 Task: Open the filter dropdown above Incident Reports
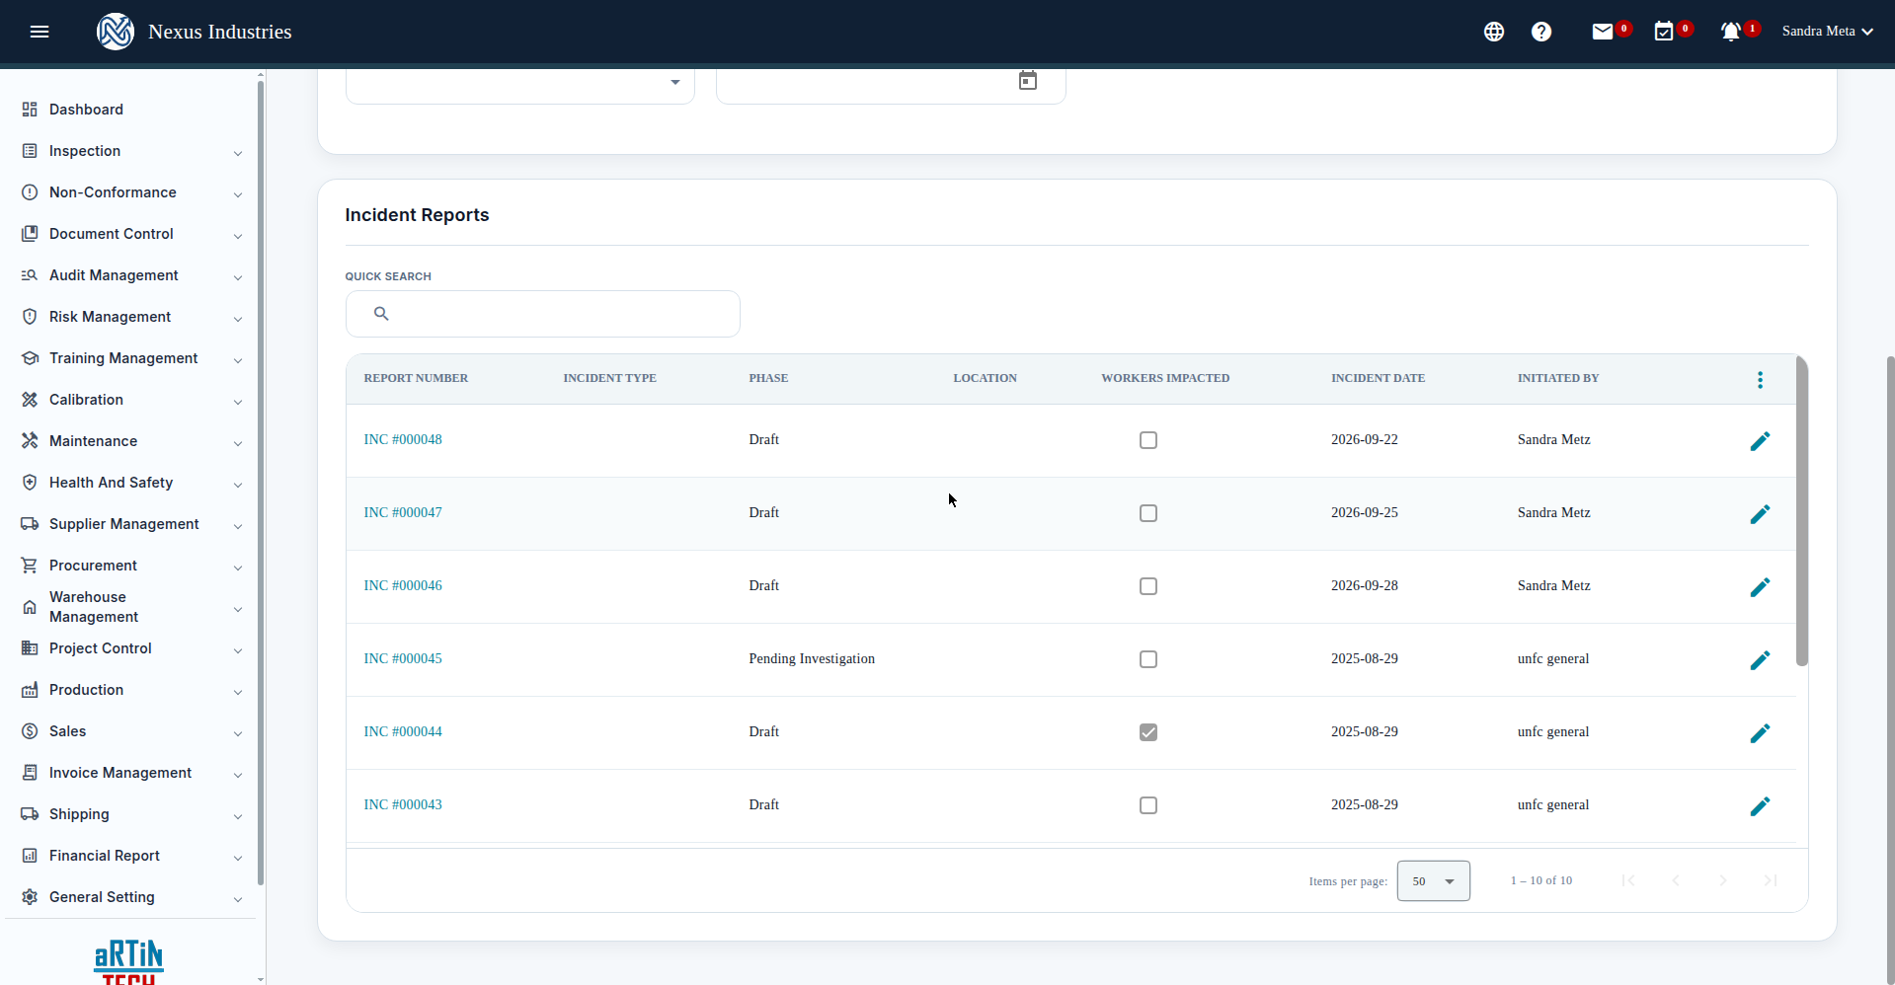click(x=520, y=84)
